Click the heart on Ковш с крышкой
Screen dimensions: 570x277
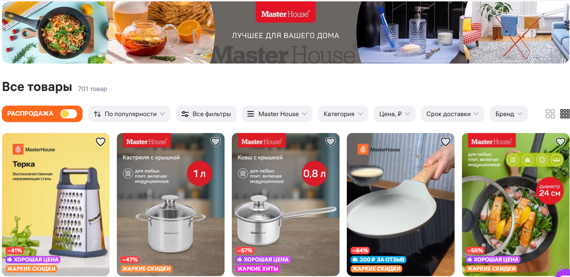point(331,142)
